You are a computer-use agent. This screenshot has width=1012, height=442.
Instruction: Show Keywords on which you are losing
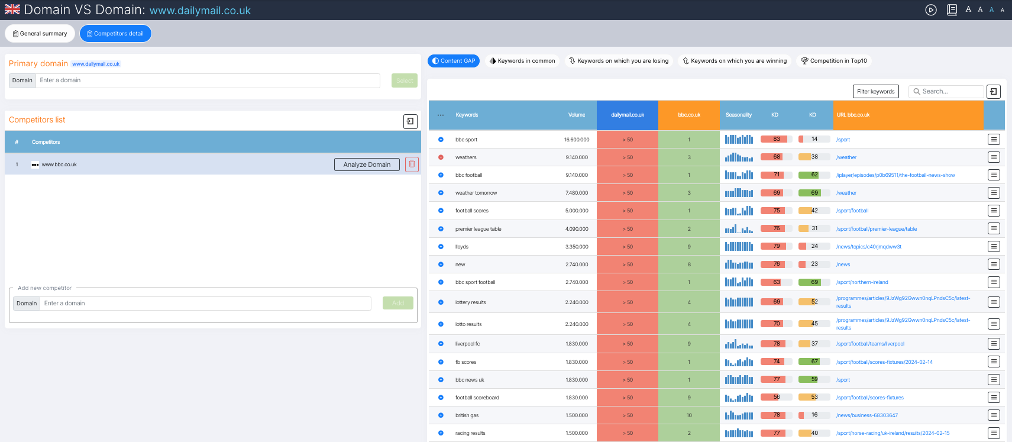tap(619, 61)
